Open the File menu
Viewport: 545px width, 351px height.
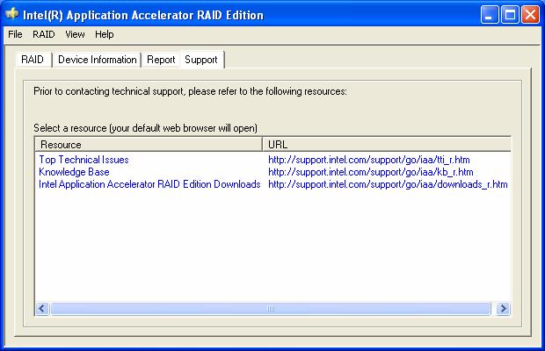14,34
